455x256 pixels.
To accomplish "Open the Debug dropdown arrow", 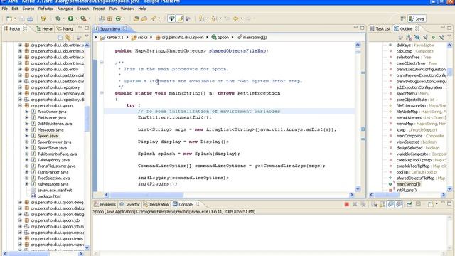I will (x=63, y=19).
